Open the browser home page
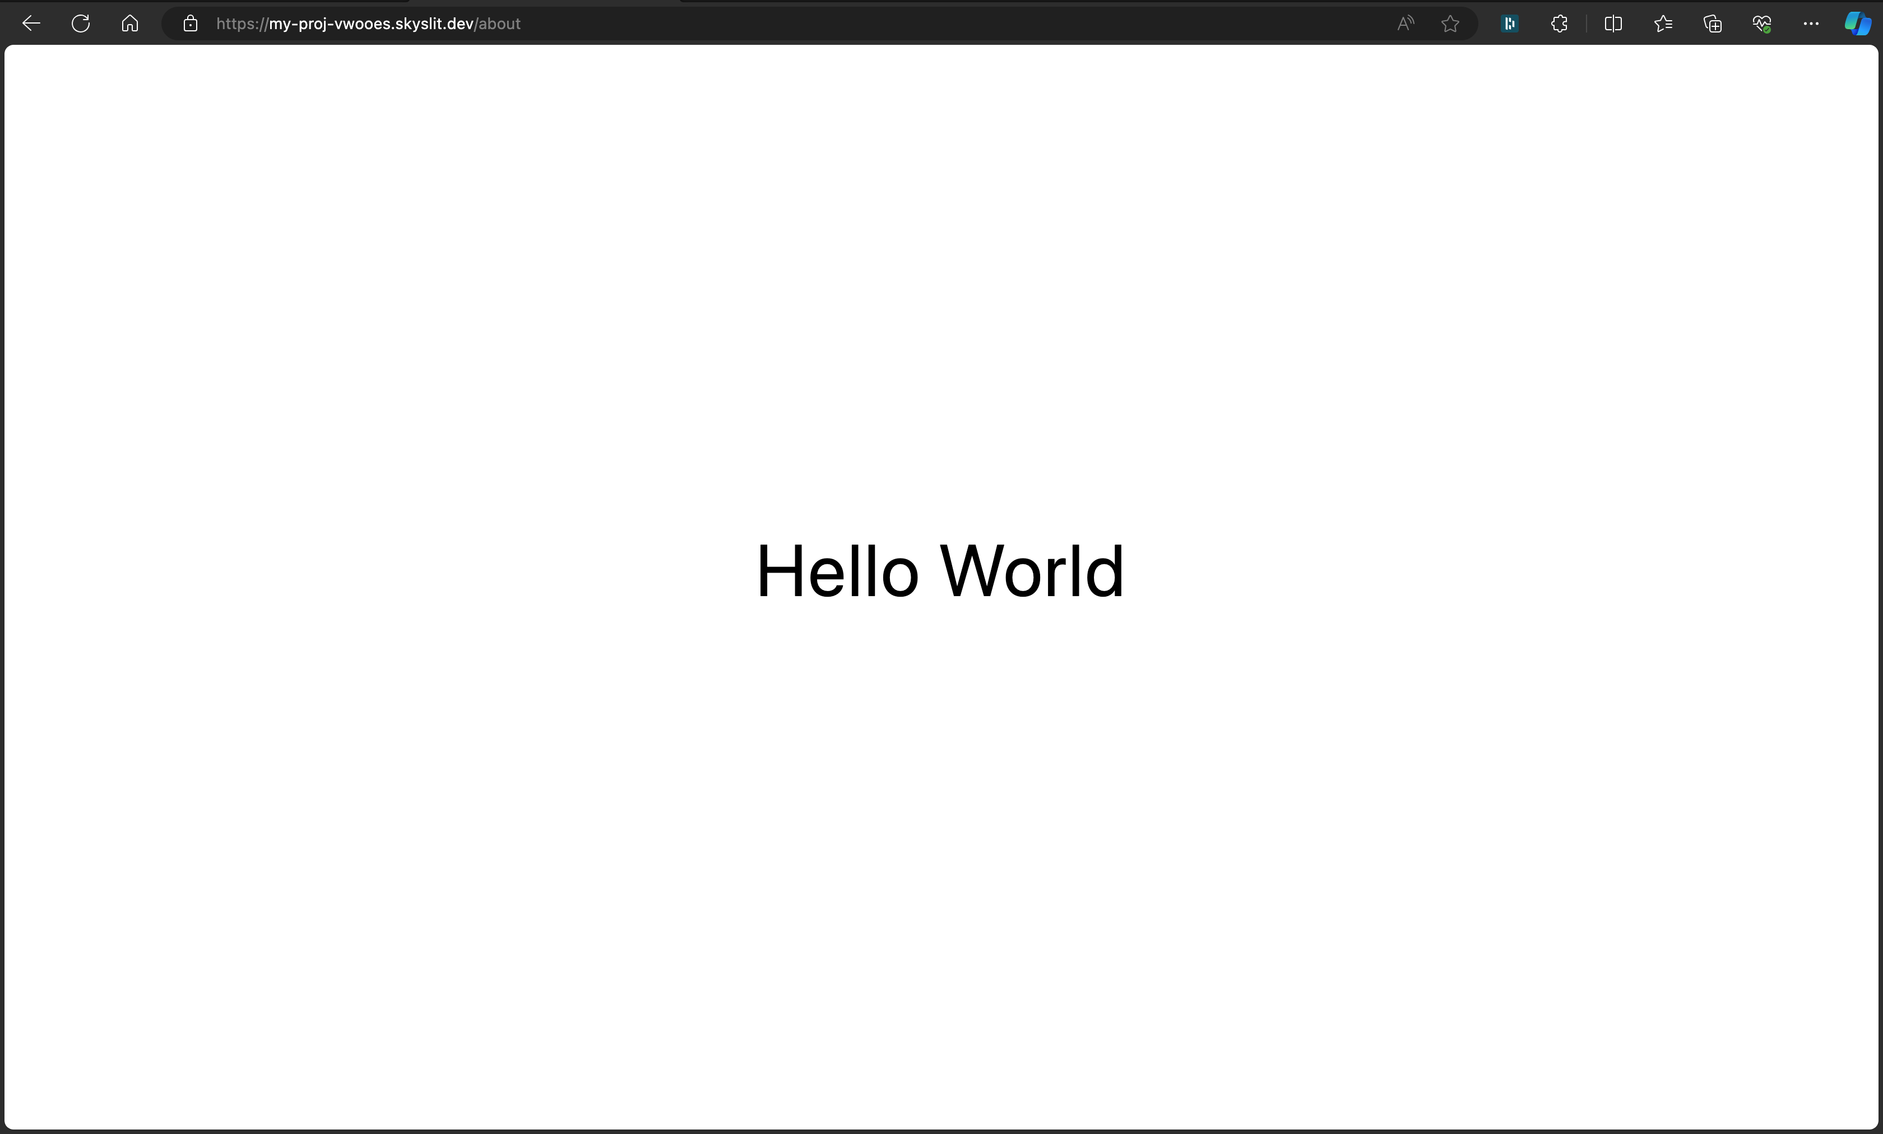Image resolution: width=1883 pixels, height=1134 pixels. (130, 24)
